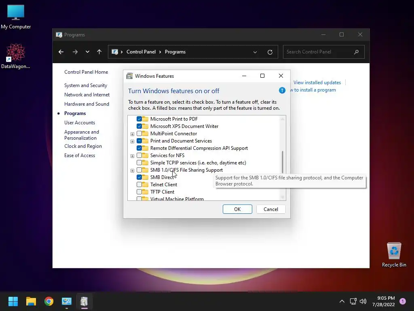Open Appearance and Personalization category
The image size is (414, 311).
pos(82,135)
